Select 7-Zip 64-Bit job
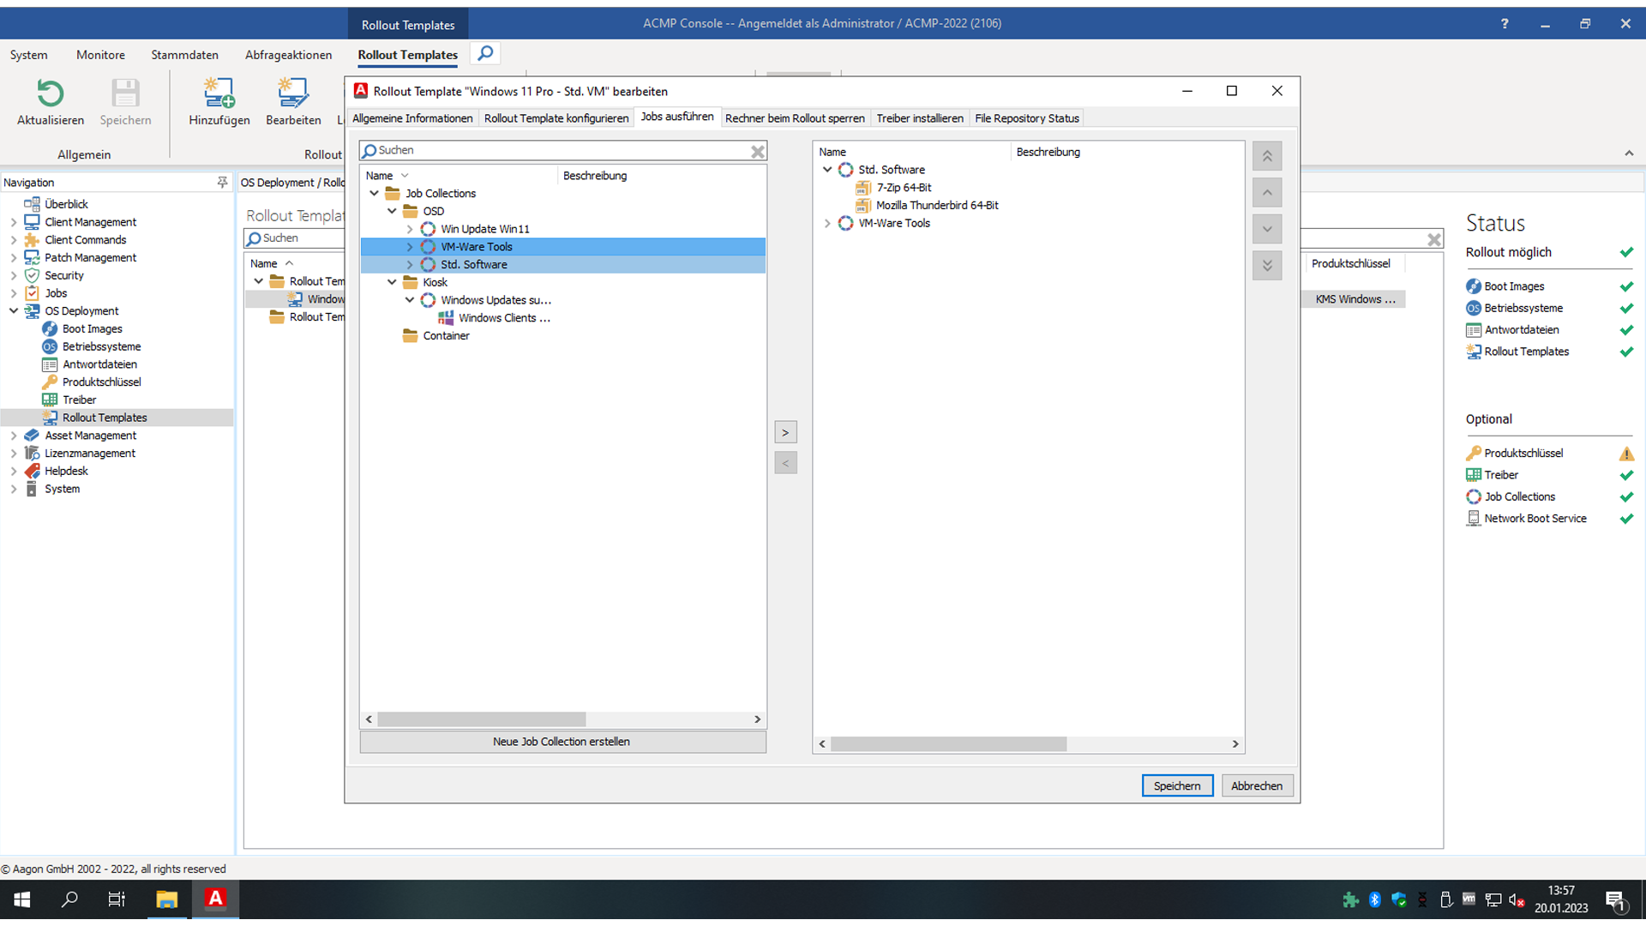Viewport: 1646px width, 926px height. tap(904, 188)
